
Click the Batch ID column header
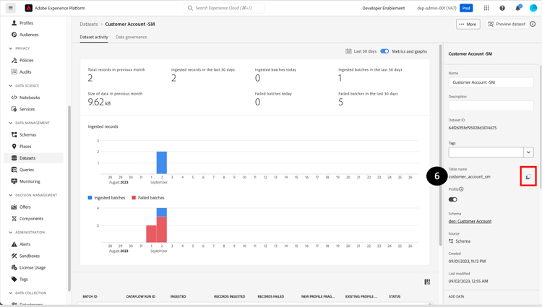click(90, 297)
